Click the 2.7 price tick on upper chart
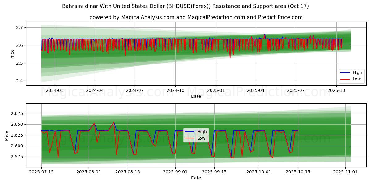Image resolution: width=371 pixels, height=185 pixels. [20, 27]
